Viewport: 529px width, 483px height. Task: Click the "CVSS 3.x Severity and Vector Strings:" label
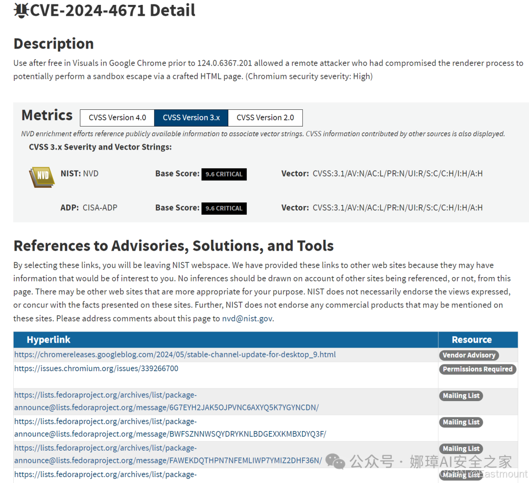(x=100, y=147)
